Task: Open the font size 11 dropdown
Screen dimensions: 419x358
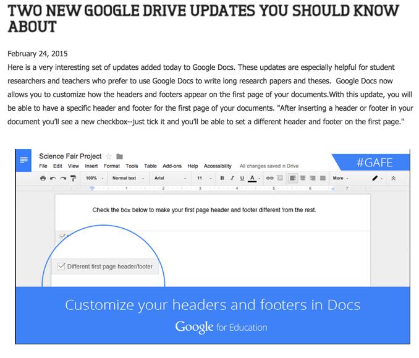Action: 205,178
